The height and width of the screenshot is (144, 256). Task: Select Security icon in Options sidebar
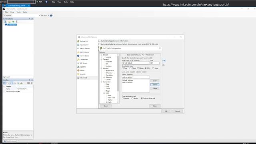click(x=78, y=74)
